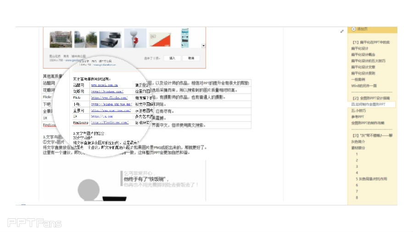413x232 pixels.
Task: Select the black projector boxes thumbnail
Action: 110,39
